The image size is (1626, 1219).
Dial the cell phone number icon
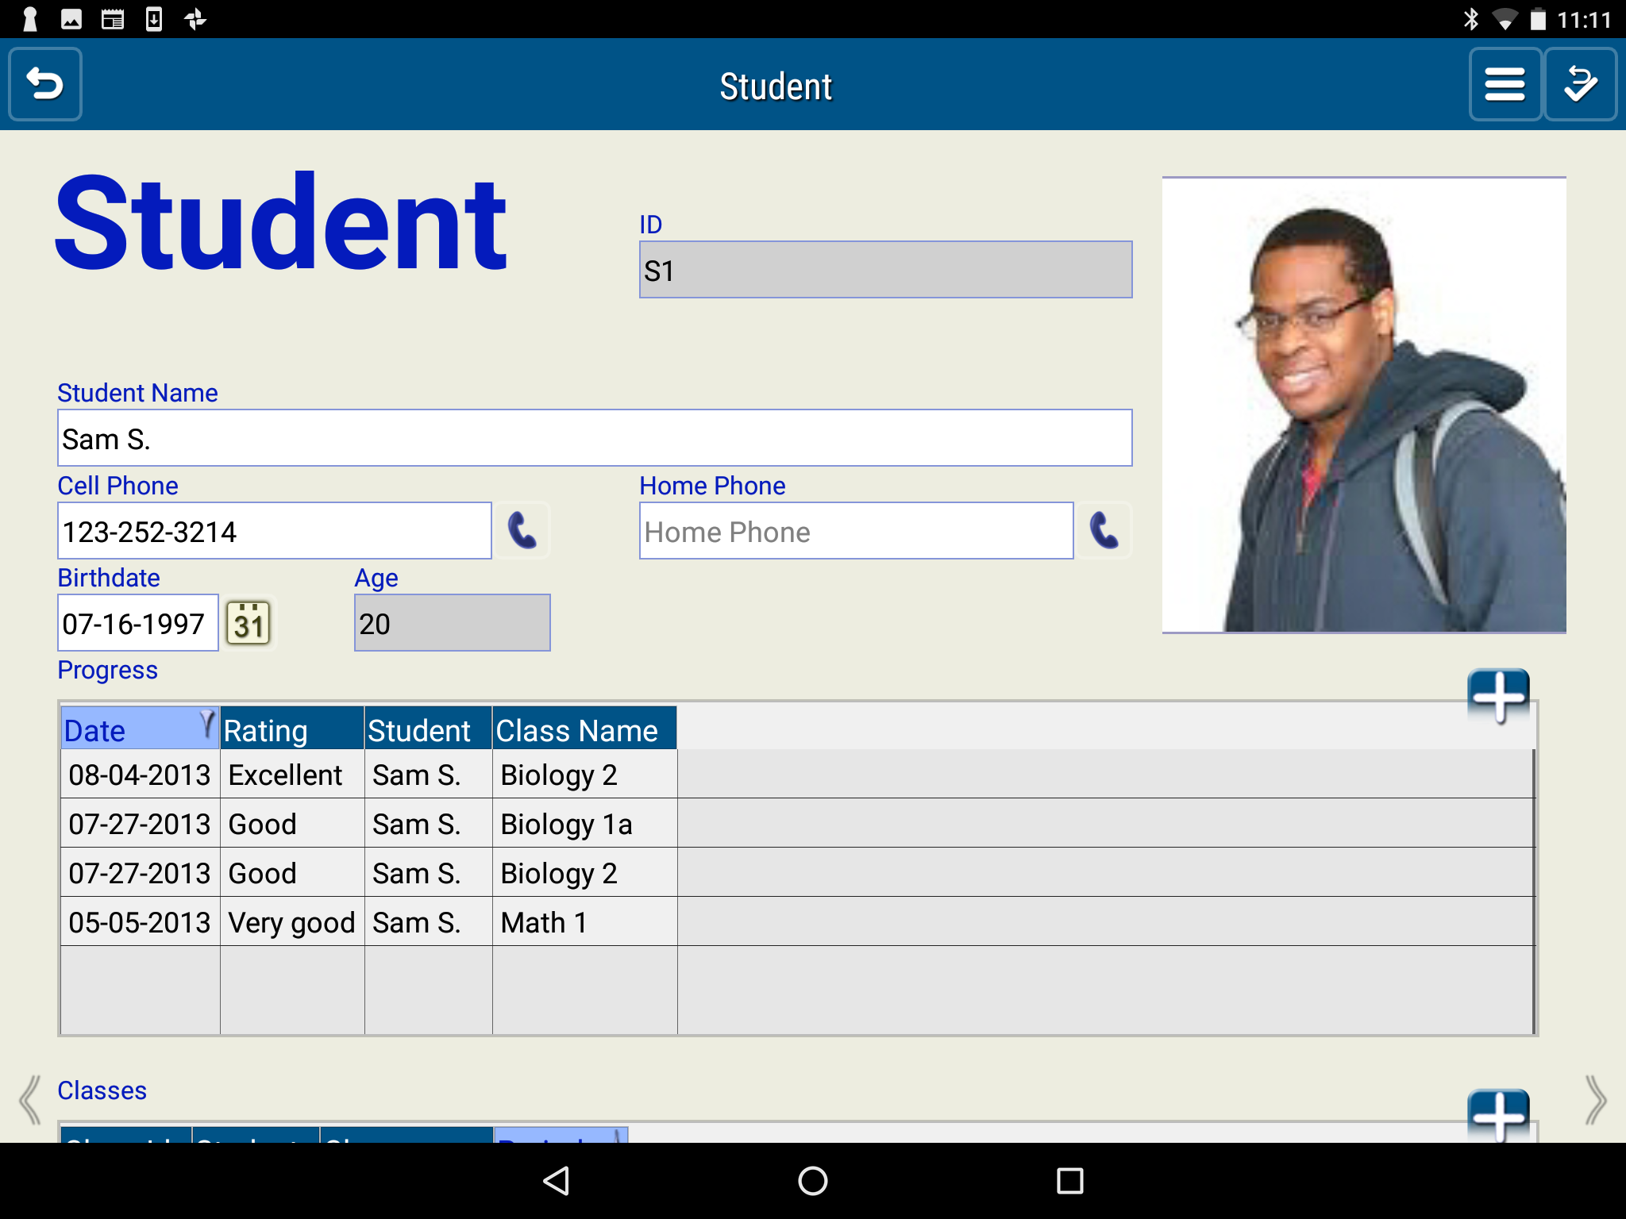coord(522,530)
